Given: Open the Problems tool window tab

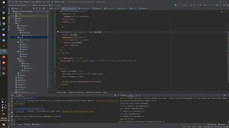Looking at the screenshot, I should pos(36,124).
